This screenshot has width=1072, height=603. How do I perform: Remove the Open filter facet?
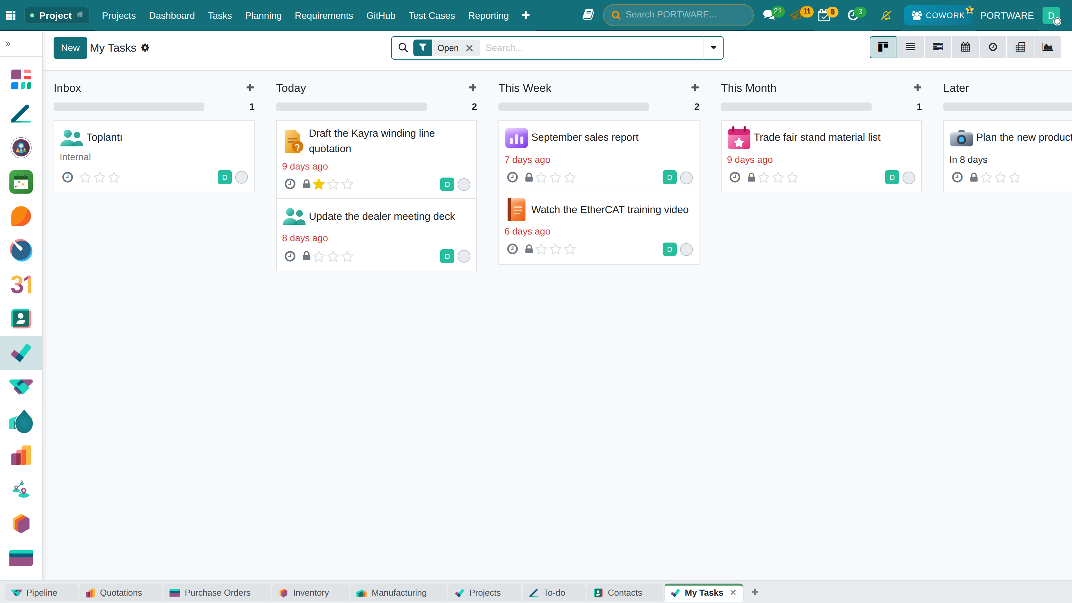coord(469,48)
